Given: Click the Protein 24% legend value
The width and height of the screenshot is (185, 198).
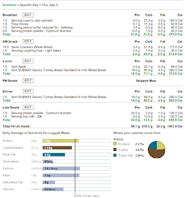Looking at the screenshot, I should (139, 144).
